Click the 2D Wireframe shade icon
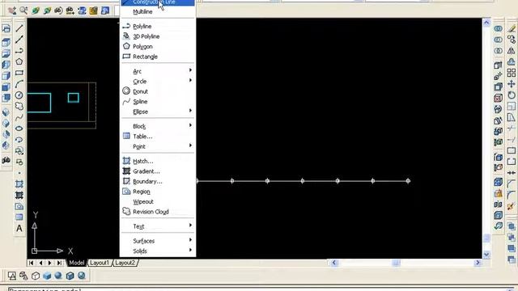The height and width of the screenshot is (291, 518). coord(12,276)
